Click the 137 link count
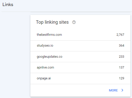The image size is (132, 98). point(121,68)
